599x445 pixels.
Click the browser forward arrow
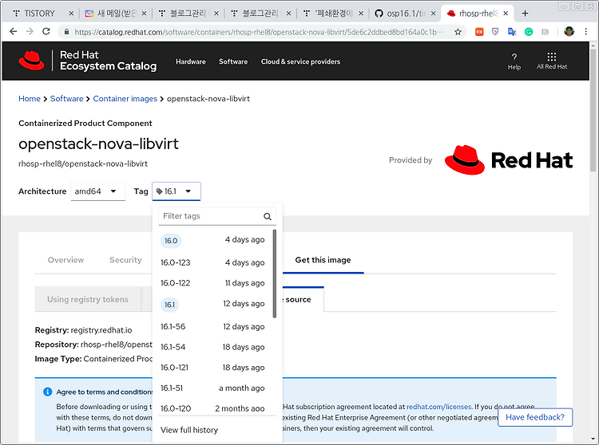pos(30,32)
